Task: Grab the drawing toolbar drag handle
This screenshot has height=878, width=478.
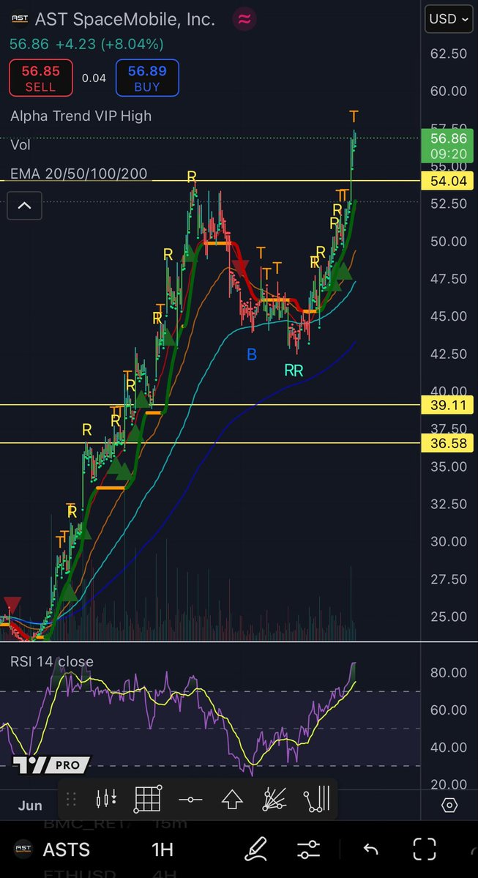Action: [x=71, y=799]
